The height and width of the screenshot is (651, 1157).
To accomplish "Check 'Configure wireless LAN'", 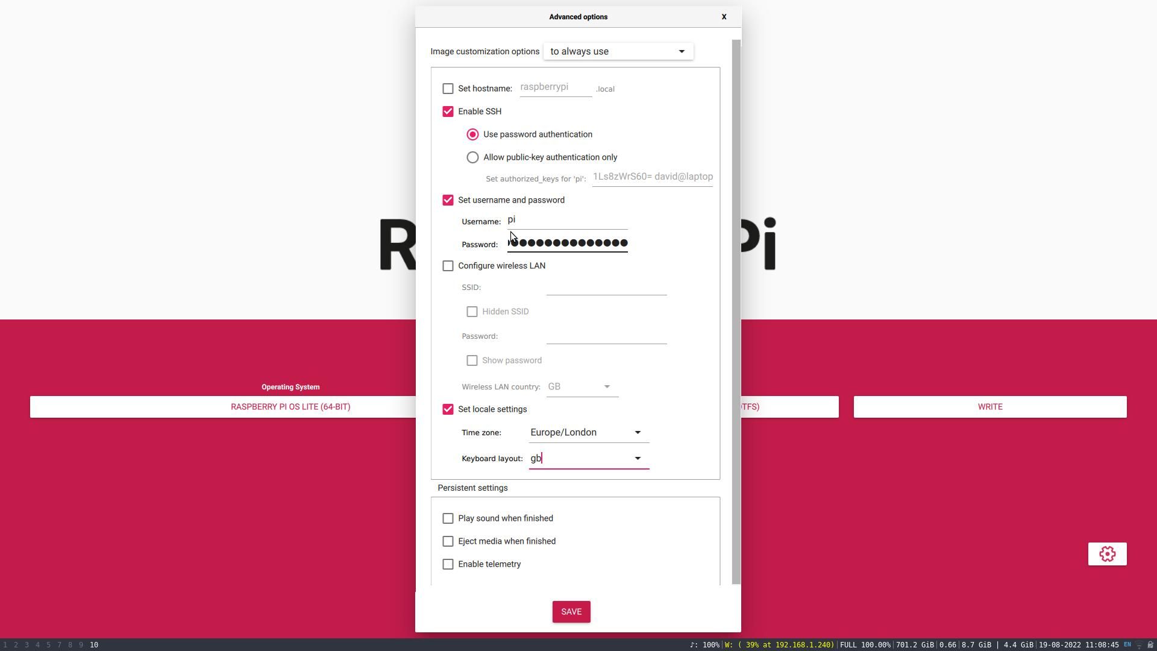I will [448, 265].
